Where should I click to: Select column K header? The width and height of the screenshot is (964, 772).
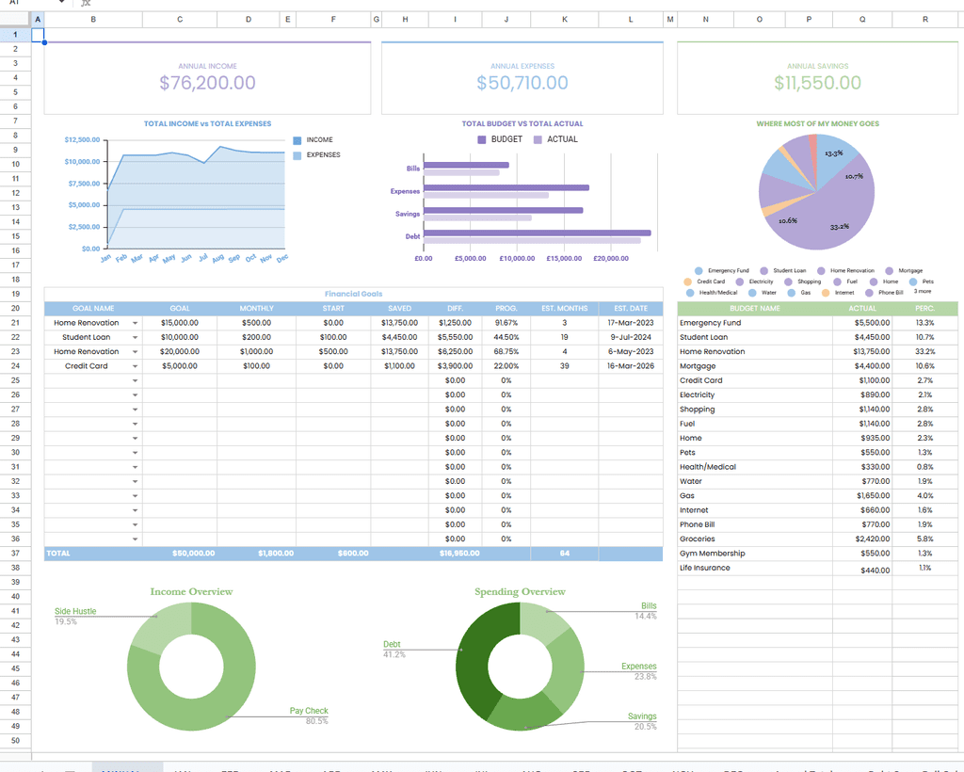pos(565,20)
